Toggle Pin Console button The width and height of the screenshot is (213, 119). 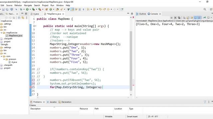[204, 18]
